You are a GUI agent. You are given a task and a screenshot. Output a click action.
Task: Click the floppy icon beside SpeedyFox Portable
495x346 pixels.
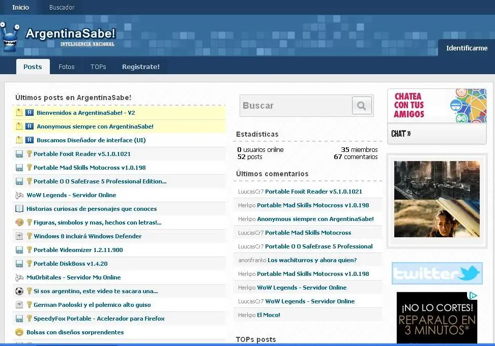coord(19,319)
